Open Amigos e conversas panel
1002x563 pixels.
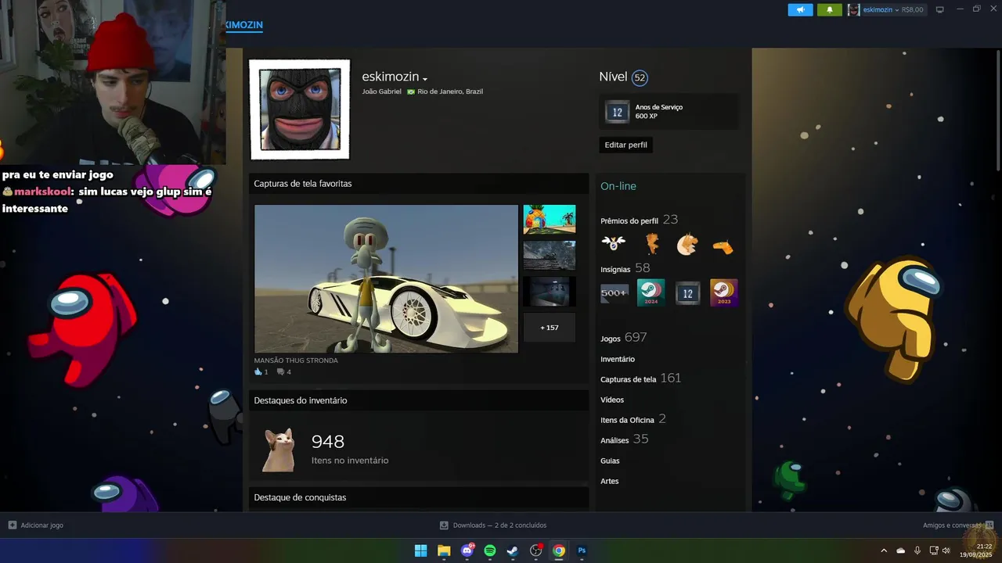coord(958,525)
